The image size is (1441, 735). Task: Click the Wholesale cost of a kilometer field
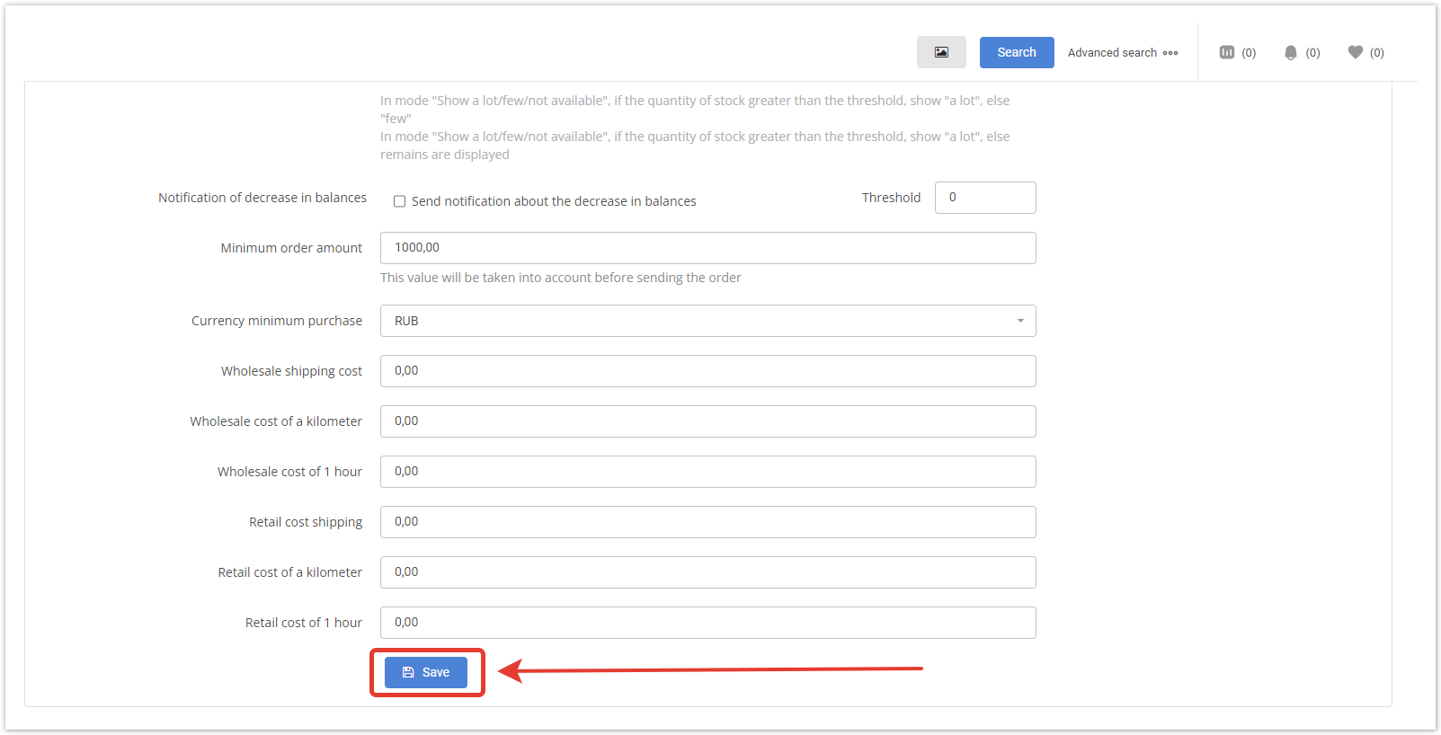[707, 421]
